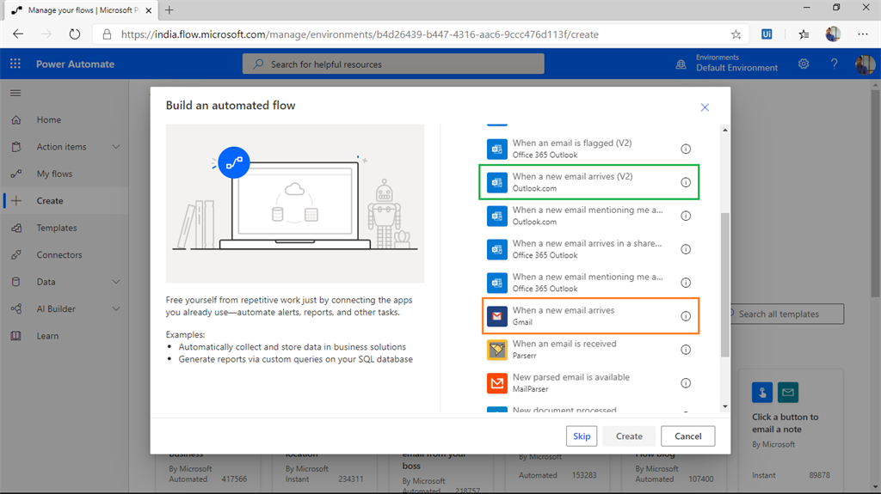Go back in the browser

tap(18, 34)
